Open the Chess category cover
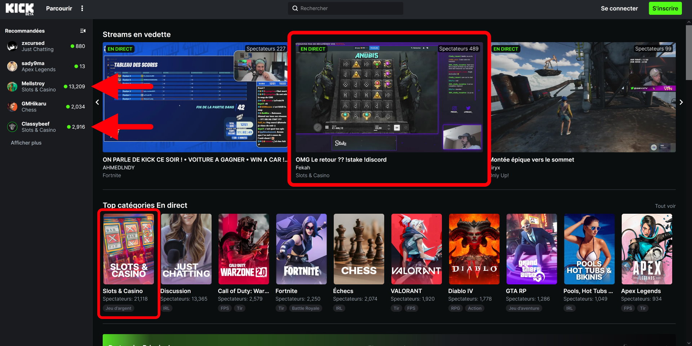This screenshot has height=346, width=692. coord(359,249)
